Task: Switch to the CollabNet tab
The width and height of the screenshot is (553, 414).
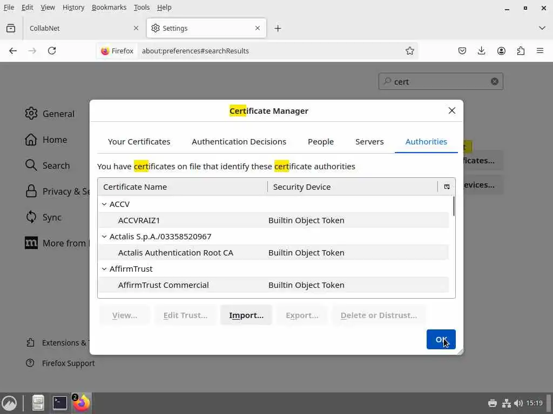Action: 83,28
